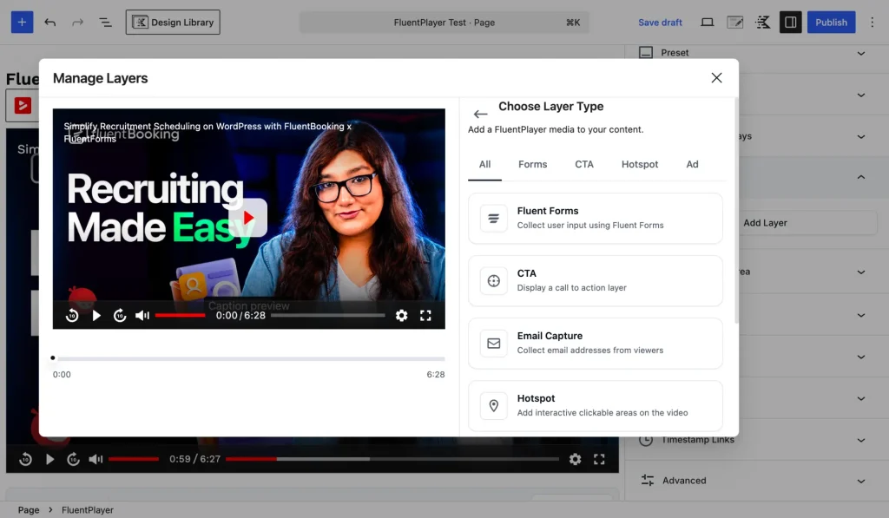Screen dimensions: 889x518
Task: Click the timeline handle at 0:00
Action: pyautogui.click(x=53, y=357)
